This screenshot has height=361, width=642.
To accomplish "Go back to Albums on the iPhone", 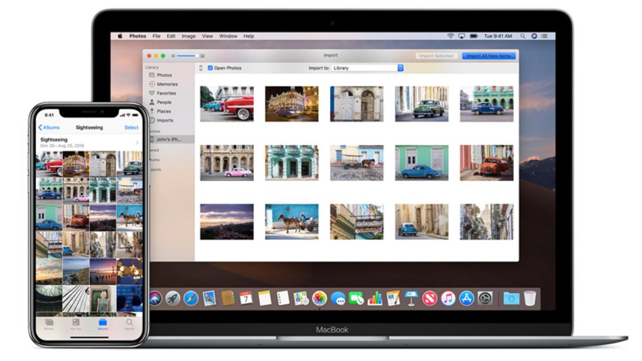I will 49,127.
